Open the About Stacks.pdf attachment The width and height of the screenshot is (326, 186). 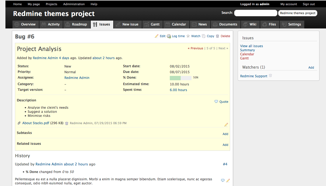tap(36, 123)
